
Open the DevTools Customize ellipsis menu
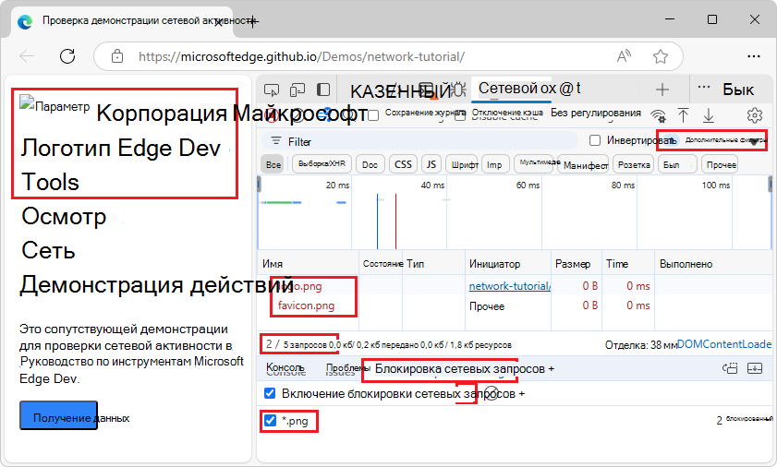[x=704, y=88]
